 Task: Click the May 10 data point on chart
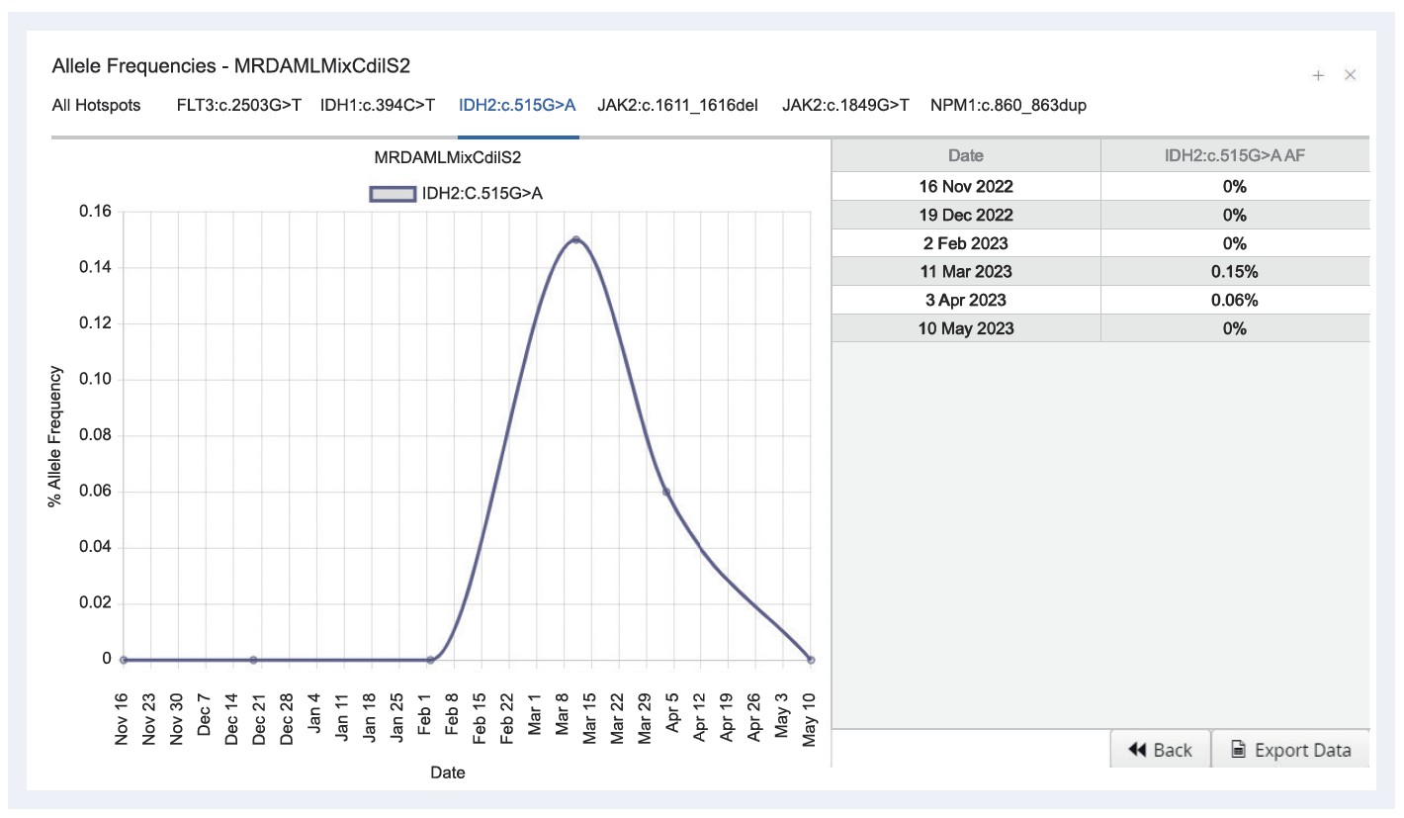click(x=811, y=659)
